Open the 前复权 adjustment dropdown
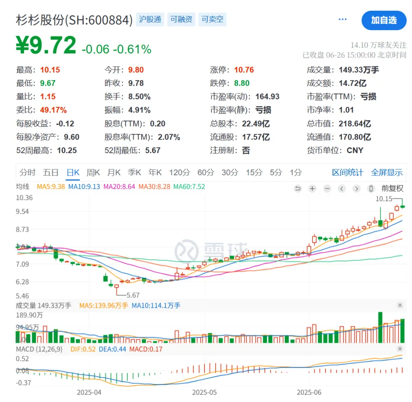Viewport: 412px width, 402px height. [x=392, y=188]
